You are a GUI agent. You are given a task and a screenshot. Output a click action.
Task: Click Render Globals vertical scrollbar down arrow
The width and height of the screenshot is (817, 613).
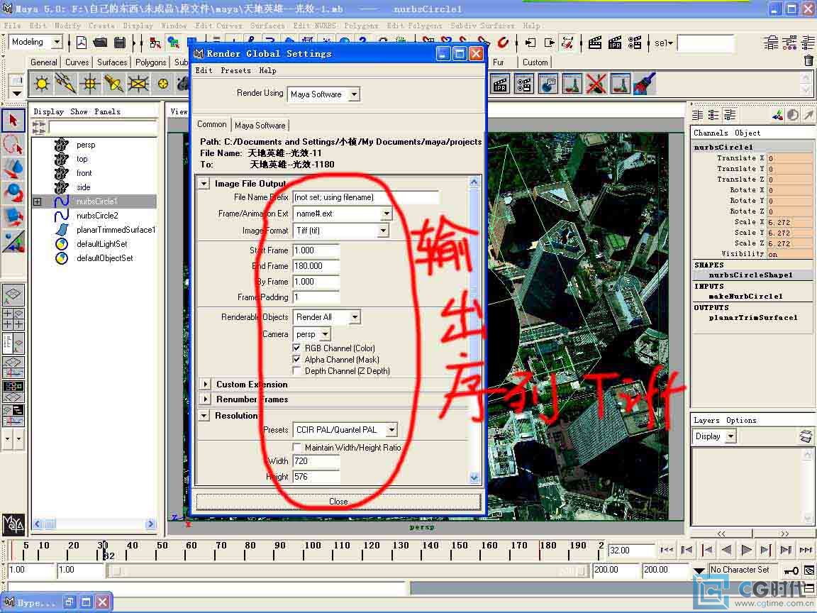(x=474, y=477)
